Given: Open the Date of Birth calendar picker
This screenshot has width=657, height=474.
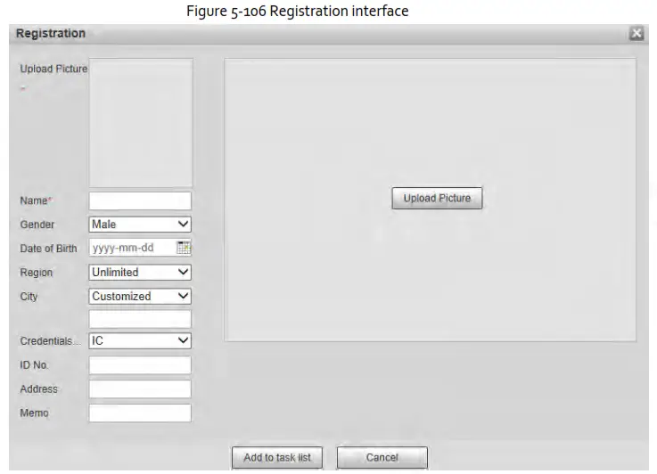Looking at the screenshot, I should [x=183, y=248].
